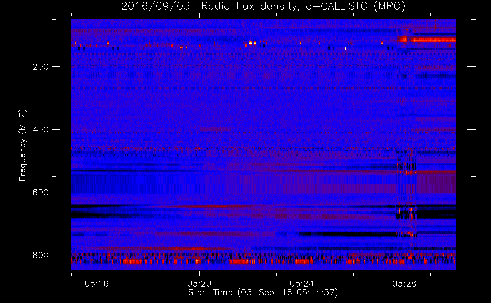The height and width of the screenshot is (303, 491).
Task: Click the 400 frequency tick label
Action: [x=41, y=130]
